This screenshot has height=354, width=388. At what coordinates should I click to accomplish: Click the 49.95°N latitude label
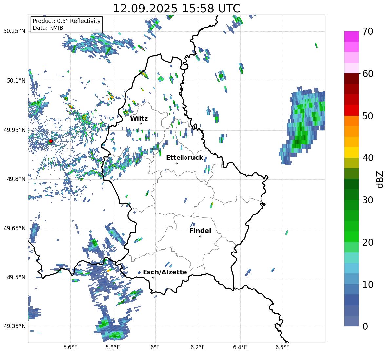[14, 130]
